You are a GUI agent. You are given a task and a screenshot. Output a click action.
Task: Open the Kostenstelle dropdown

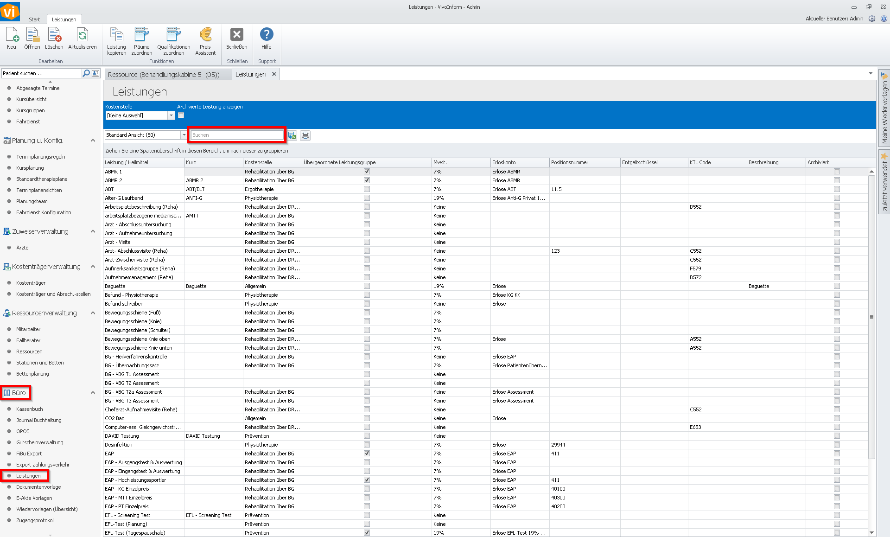[171, 115]
